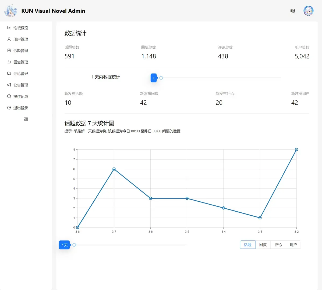Select the 评论 chart radio button
The image size is (322, 290).
click(278, 245)
